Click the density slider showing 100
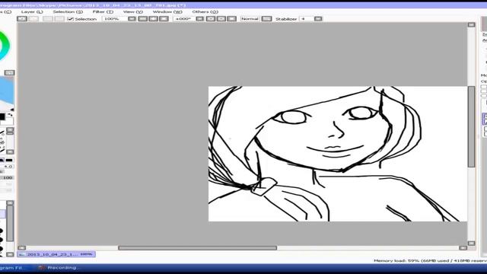The image size is (487, 274). [x=7, y=177]
